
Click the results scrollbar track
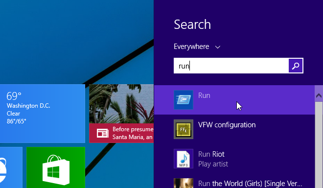tap(319, 145)
